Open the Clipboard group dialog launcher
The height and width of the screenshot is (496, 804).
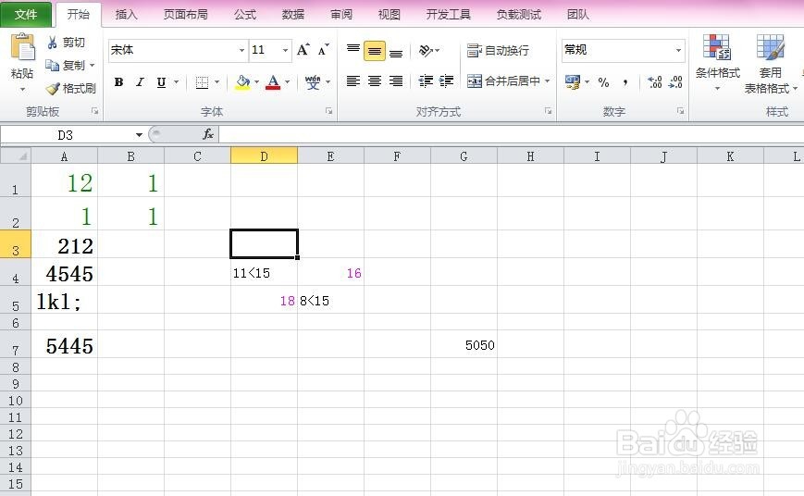point(94,111)
